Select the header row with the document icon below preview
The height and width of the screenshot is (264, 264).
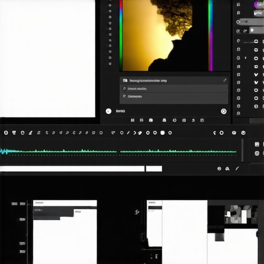pos(174,80)
